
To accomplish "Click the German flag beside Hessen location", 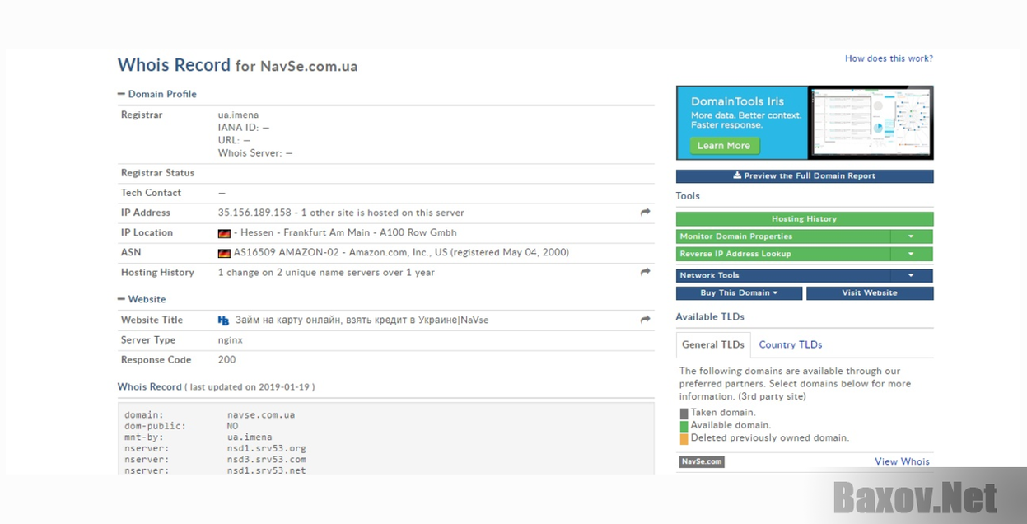I will pos(224,233).
